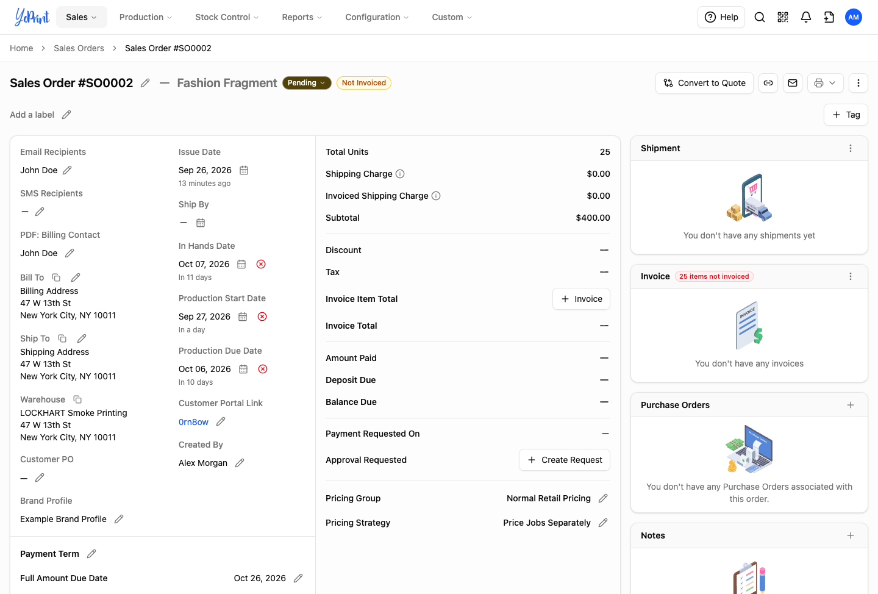This screenshot has width=878, height=594.
Task: Open the Stock Control menu
Action: click(x=227, y=17)
